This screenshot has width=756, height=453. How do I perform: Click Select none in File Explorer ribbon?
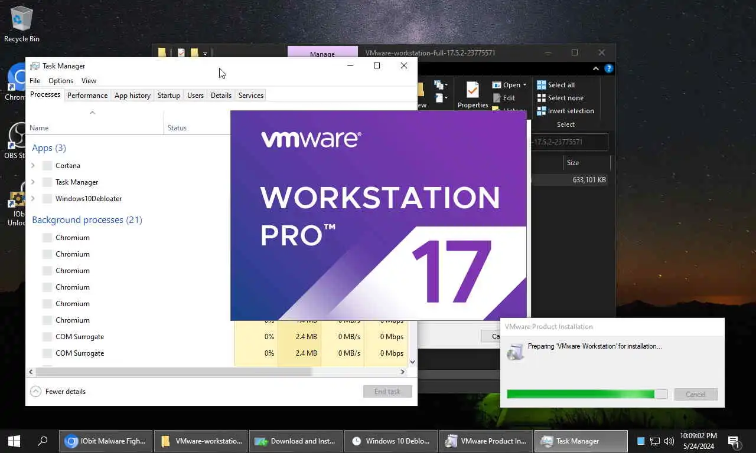(559, 98)
